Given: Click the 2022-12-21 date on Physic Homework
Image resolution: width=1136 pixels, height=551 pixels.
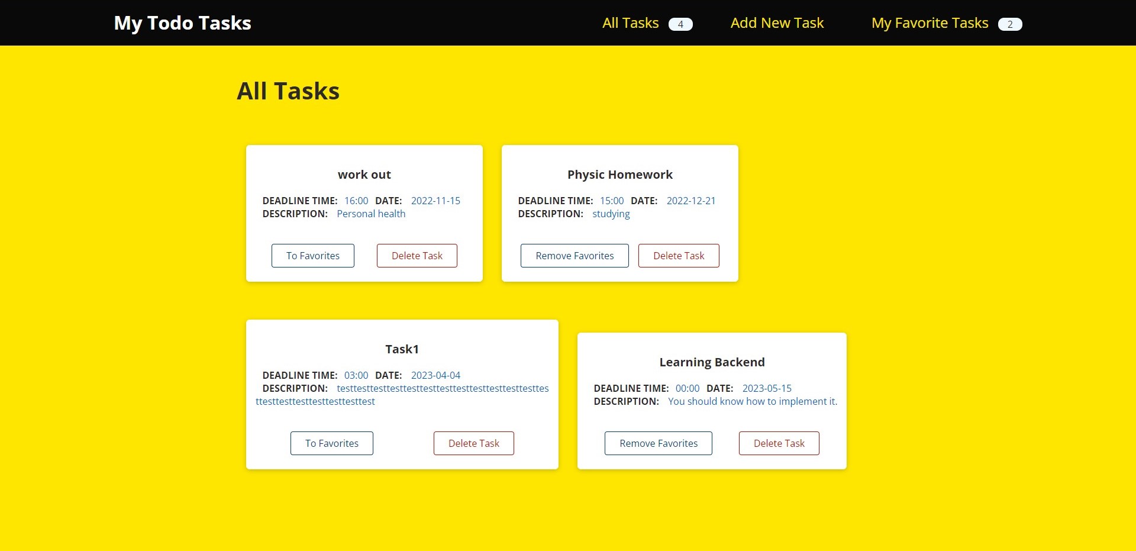Looking at the screenshot, I should click(690, 201).
